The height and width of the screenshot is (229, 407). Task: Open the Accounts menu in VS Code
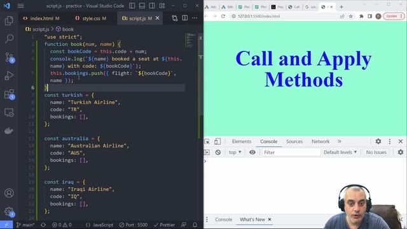pyautogui.click(x=9, y=193)
